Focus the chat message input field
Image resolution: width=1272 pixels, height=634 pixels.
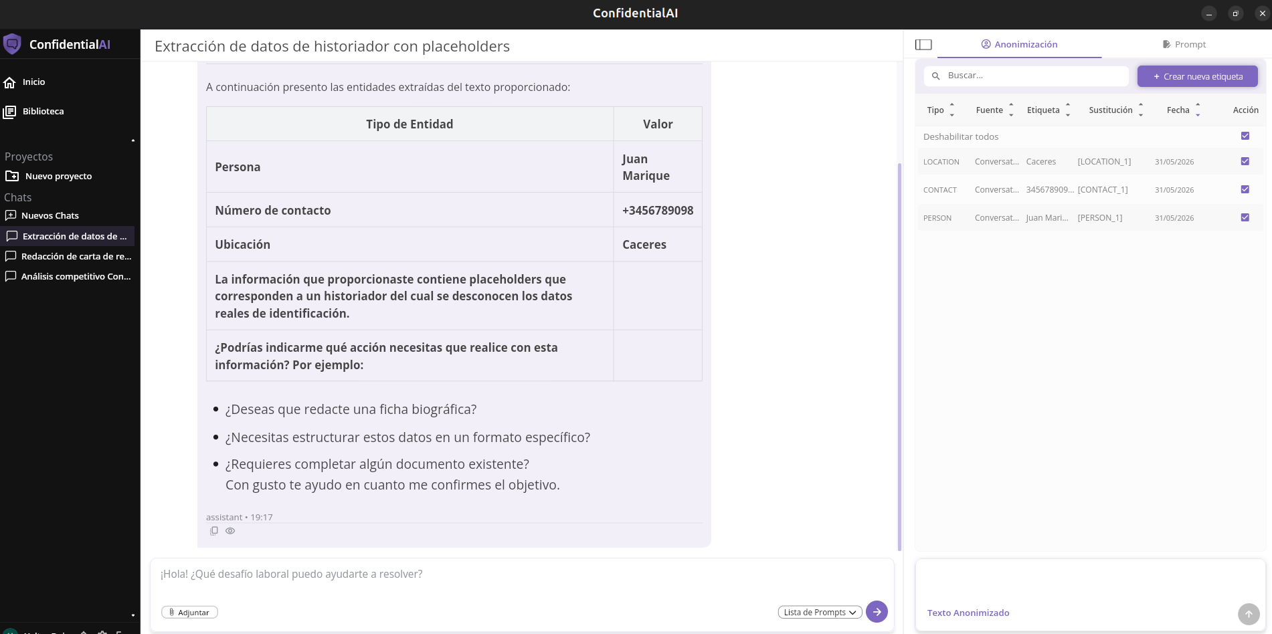pos(522,574)
